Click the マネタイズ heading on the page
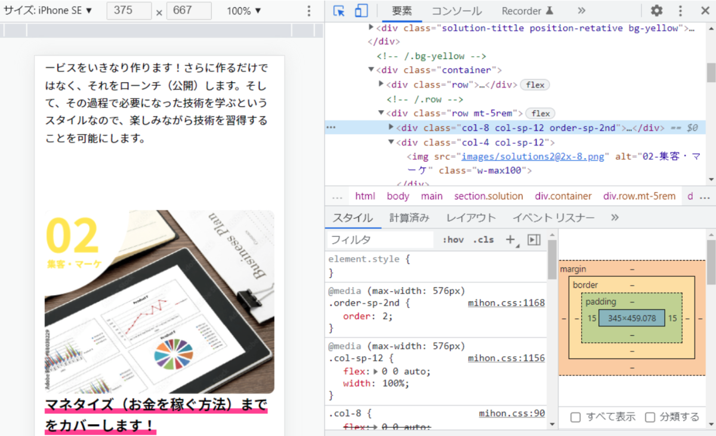This screenshot has height=436, width=716. pyautogui.click(x=156, y=415)
